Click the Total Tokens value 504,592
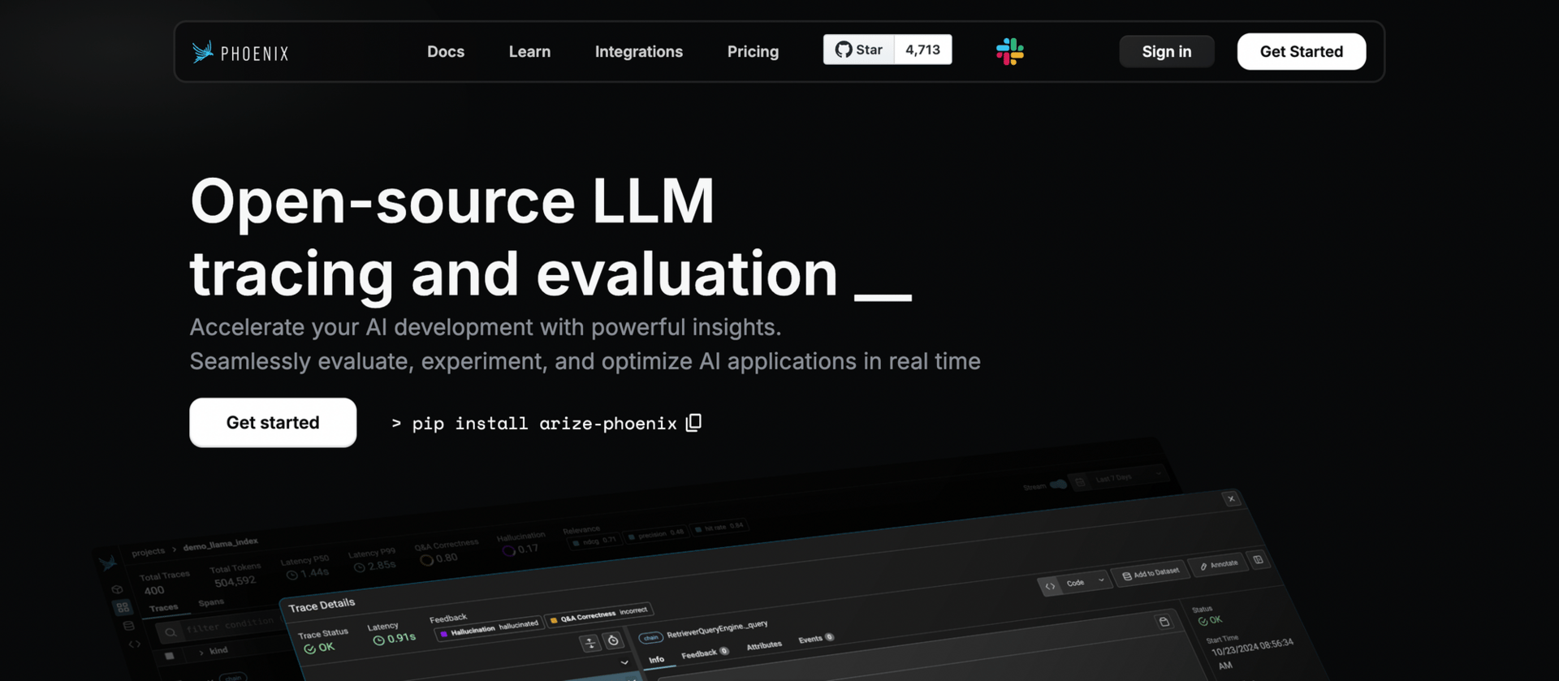 (235, 581)
